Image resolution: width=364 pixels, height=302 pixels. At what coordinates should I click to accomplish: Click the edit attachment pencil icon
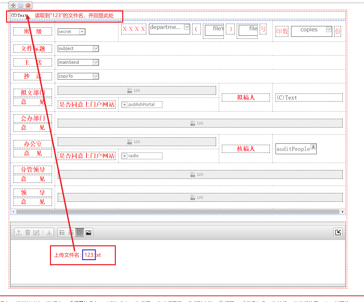[x=36, y=232]
